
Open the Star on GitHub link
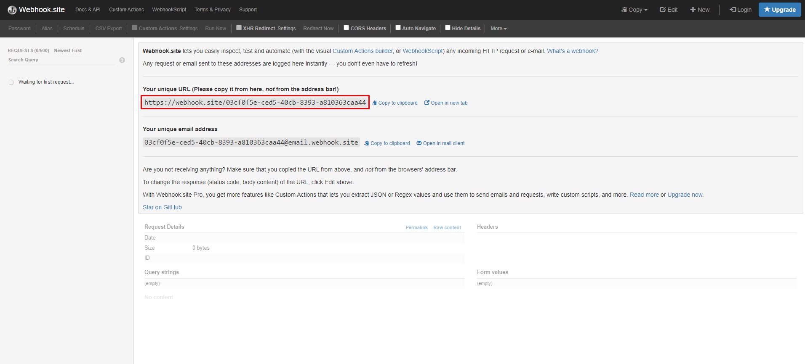[162, 207]
